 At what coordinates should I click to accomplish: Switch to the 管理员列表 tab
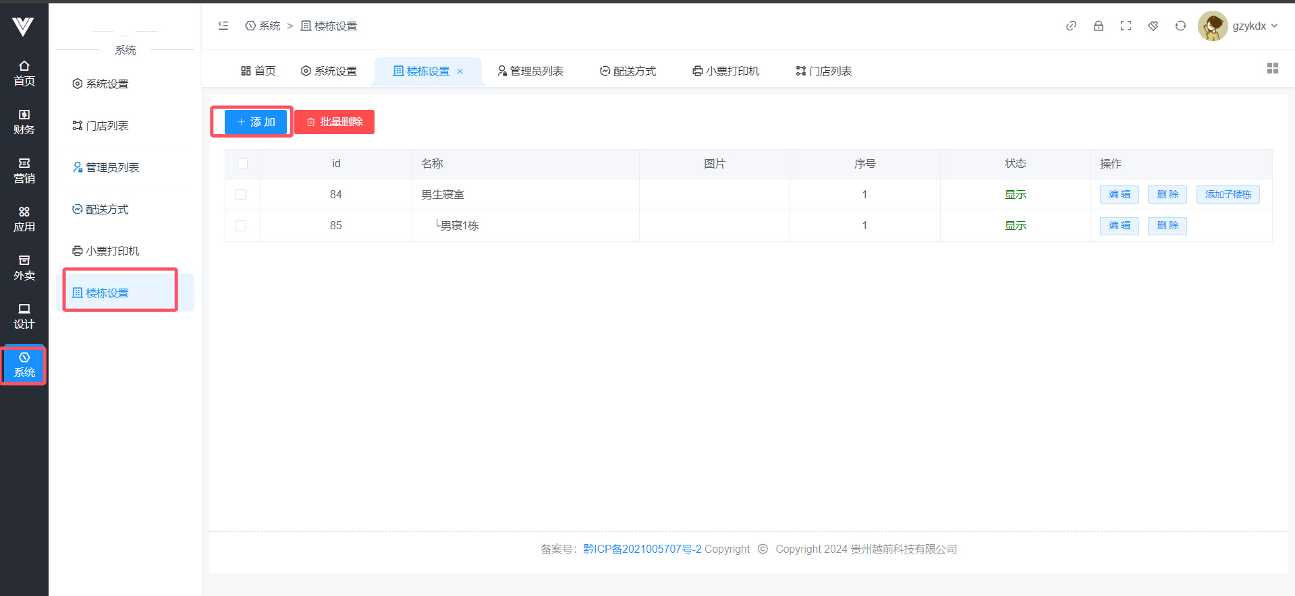(530, 71)
